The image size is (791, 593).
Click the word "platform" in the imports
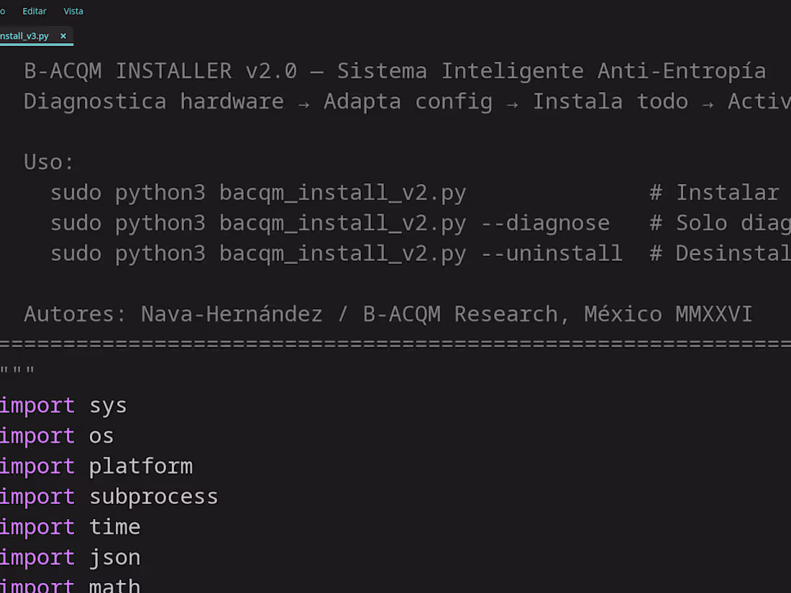click(141, 466)
